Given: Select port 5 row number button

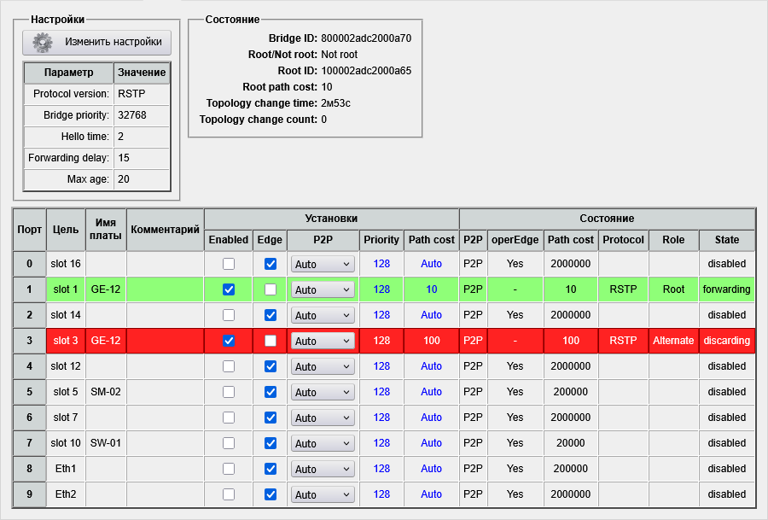Looking at the screenshot, I should pyautogui.click(x=30, y=392).
